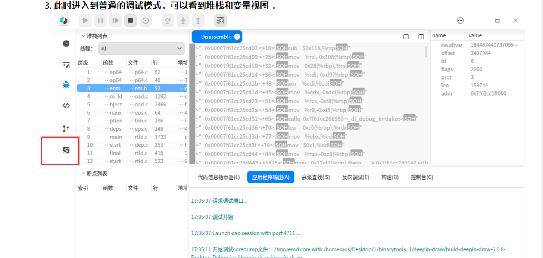Image resolution: width=543 pixels, height=258 pixels.
Task: Stop the debug session with the square icon
Action: pos(130,21)
